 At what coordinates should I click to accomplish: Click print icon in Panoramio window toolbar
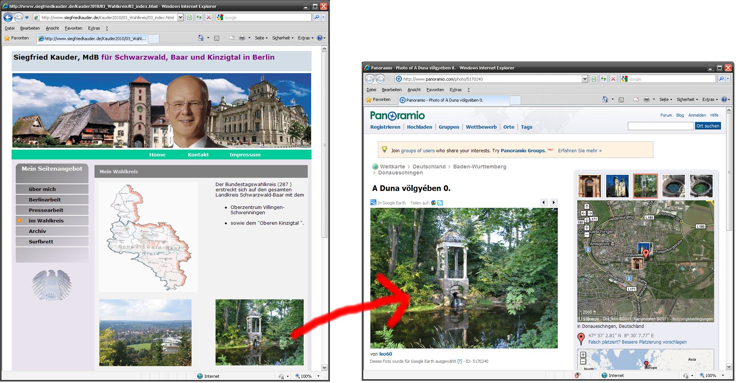pos(646,99)
